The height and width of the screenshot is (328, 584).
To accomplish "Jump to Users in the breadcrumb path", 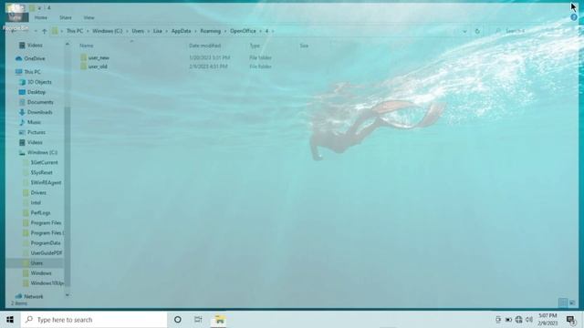I will [138, 31].
